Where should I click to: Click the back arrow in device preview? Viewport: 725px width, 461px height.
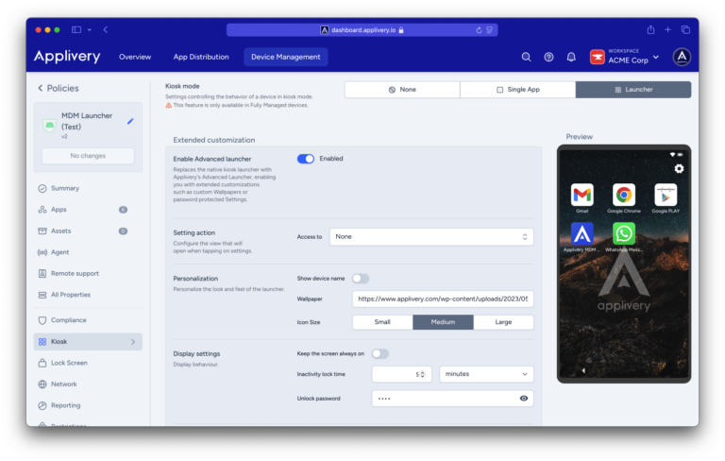(x=583, y=370)
